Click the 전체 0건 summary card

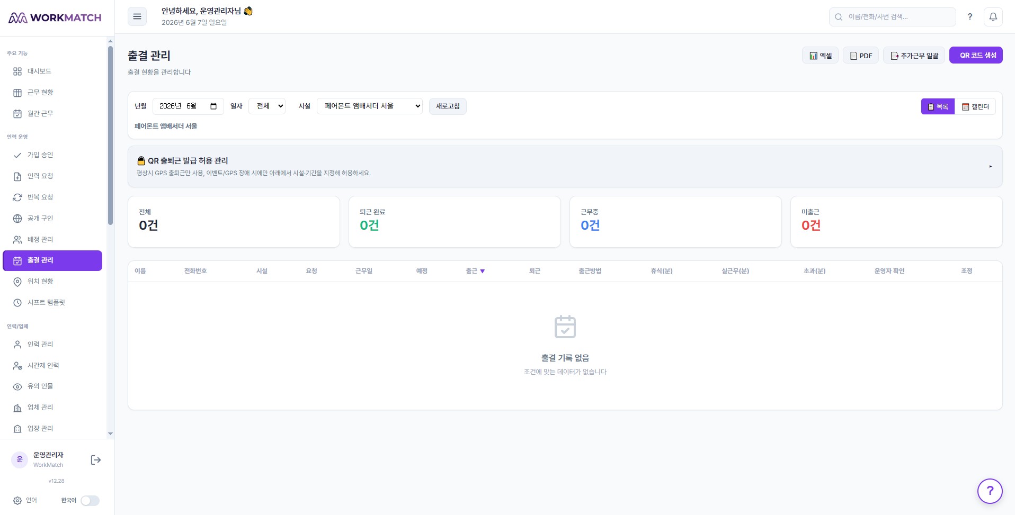234,222
